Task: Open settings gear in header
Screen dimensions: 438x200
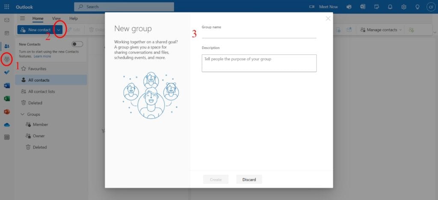Action: pos(404,7)
